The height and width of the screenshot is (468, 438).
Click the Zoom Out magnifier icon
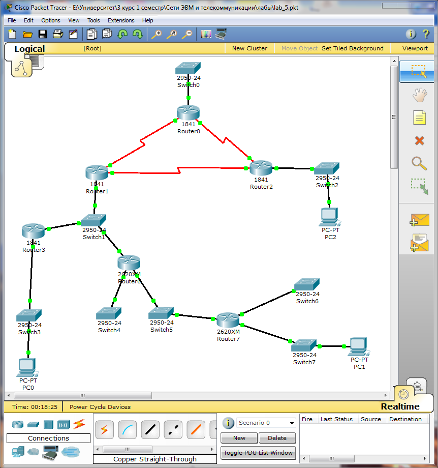[187, 34]
